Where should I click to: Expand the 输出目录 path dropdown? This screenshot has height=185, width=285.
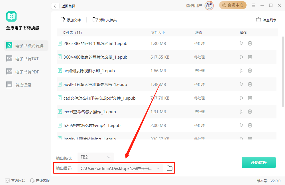(x=158, y=168)
